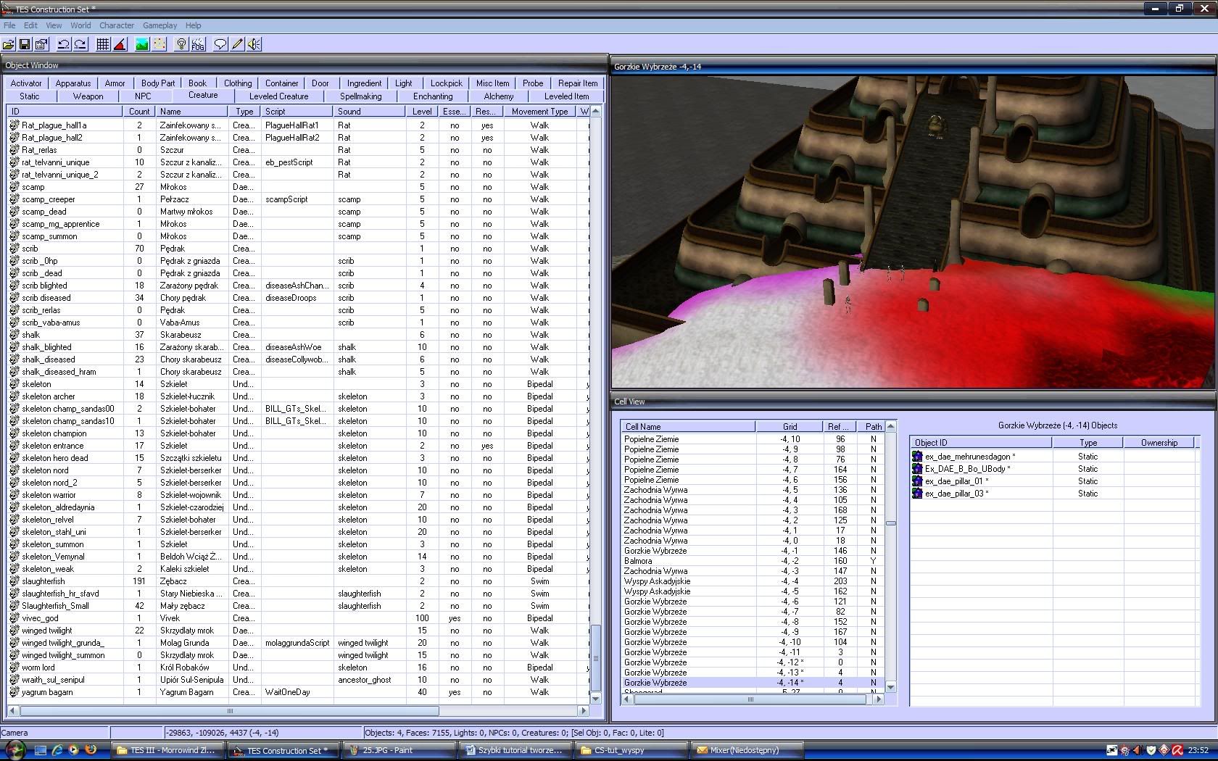Sort objects by the ID column header
Screen dimensions: 1218x761
point(65,112)
